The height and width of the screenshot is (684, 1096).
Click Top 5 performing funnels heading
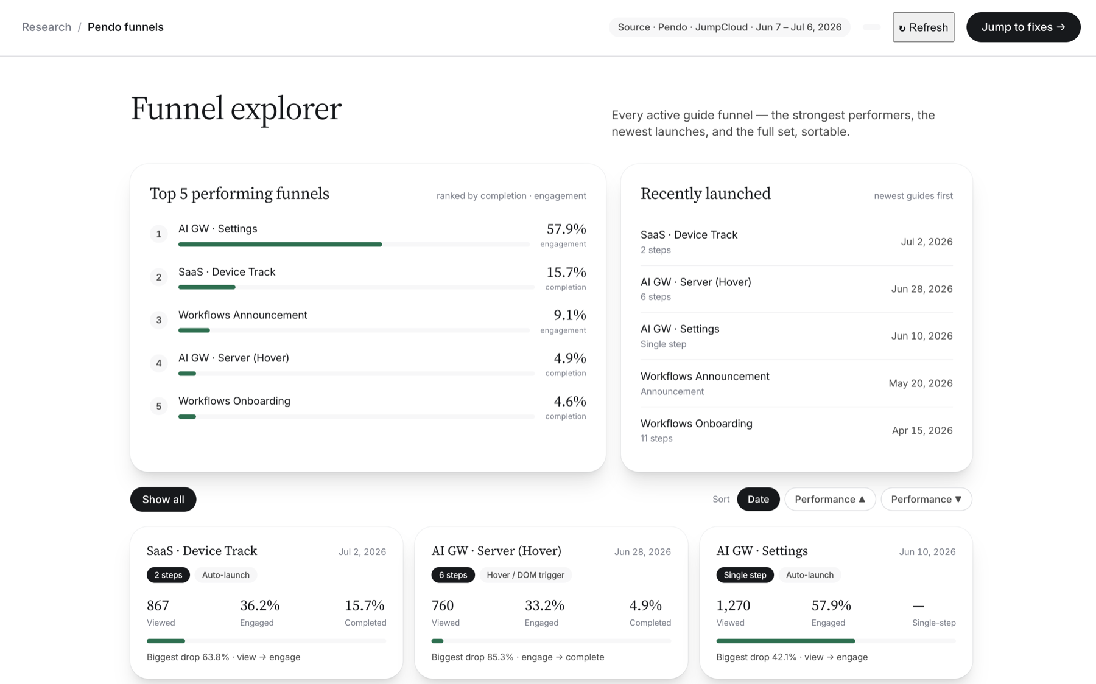click(x=239, y=194)
